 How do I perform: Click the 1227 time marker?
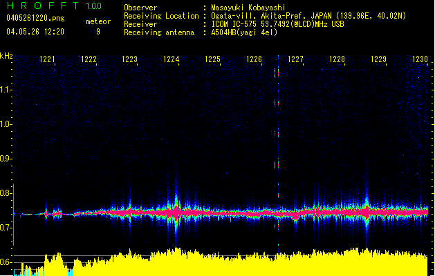[295, 59]
